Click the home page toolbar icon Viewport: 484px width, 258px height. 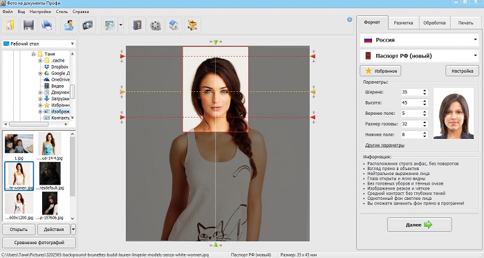tap(174, 25)
